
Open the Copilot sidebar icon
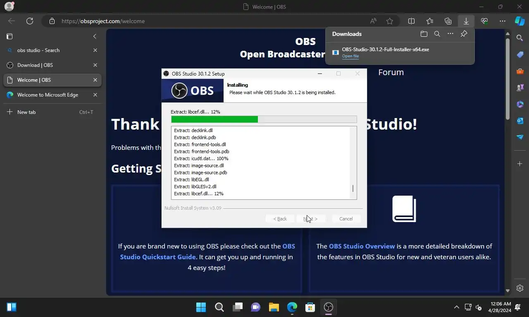click(x=520, y=21)
